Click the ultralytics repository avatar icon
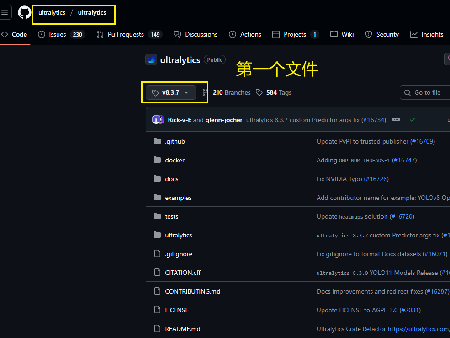 point(151,59)
